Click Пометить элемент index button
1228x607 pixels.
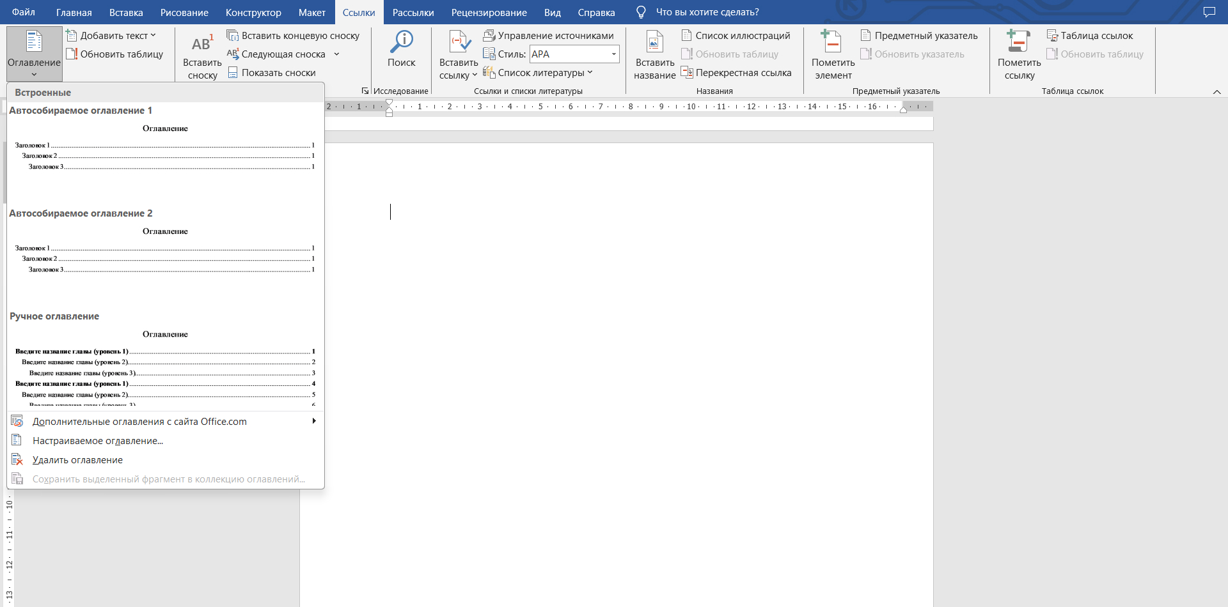coord(833,56)
